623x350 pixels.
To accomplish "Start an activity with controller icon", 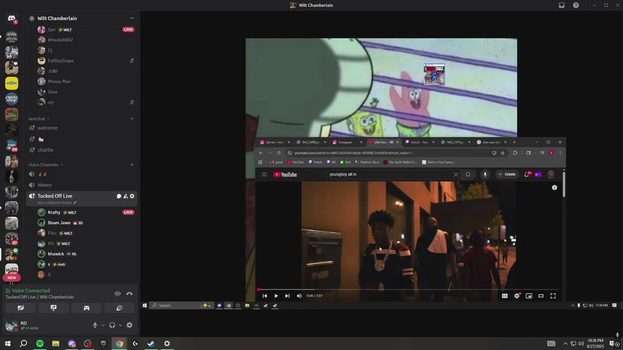I will [x=87, y=308].
